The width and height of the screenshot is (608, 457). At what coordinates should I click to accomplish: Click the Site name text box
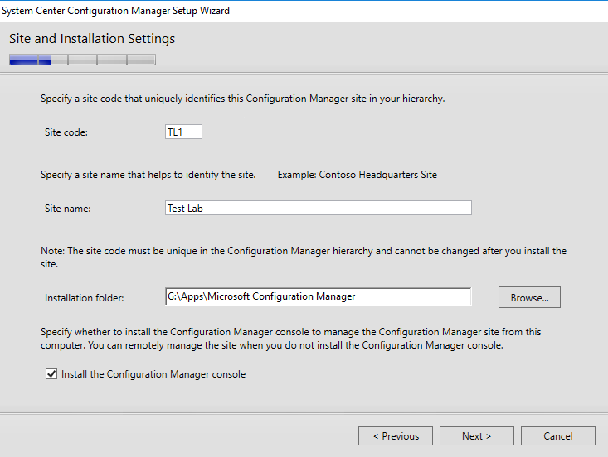319,208
